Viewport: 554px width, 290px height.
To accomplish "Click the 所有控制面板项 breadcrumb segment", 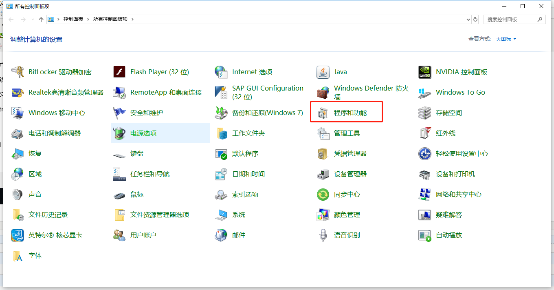I will point(110,19).
